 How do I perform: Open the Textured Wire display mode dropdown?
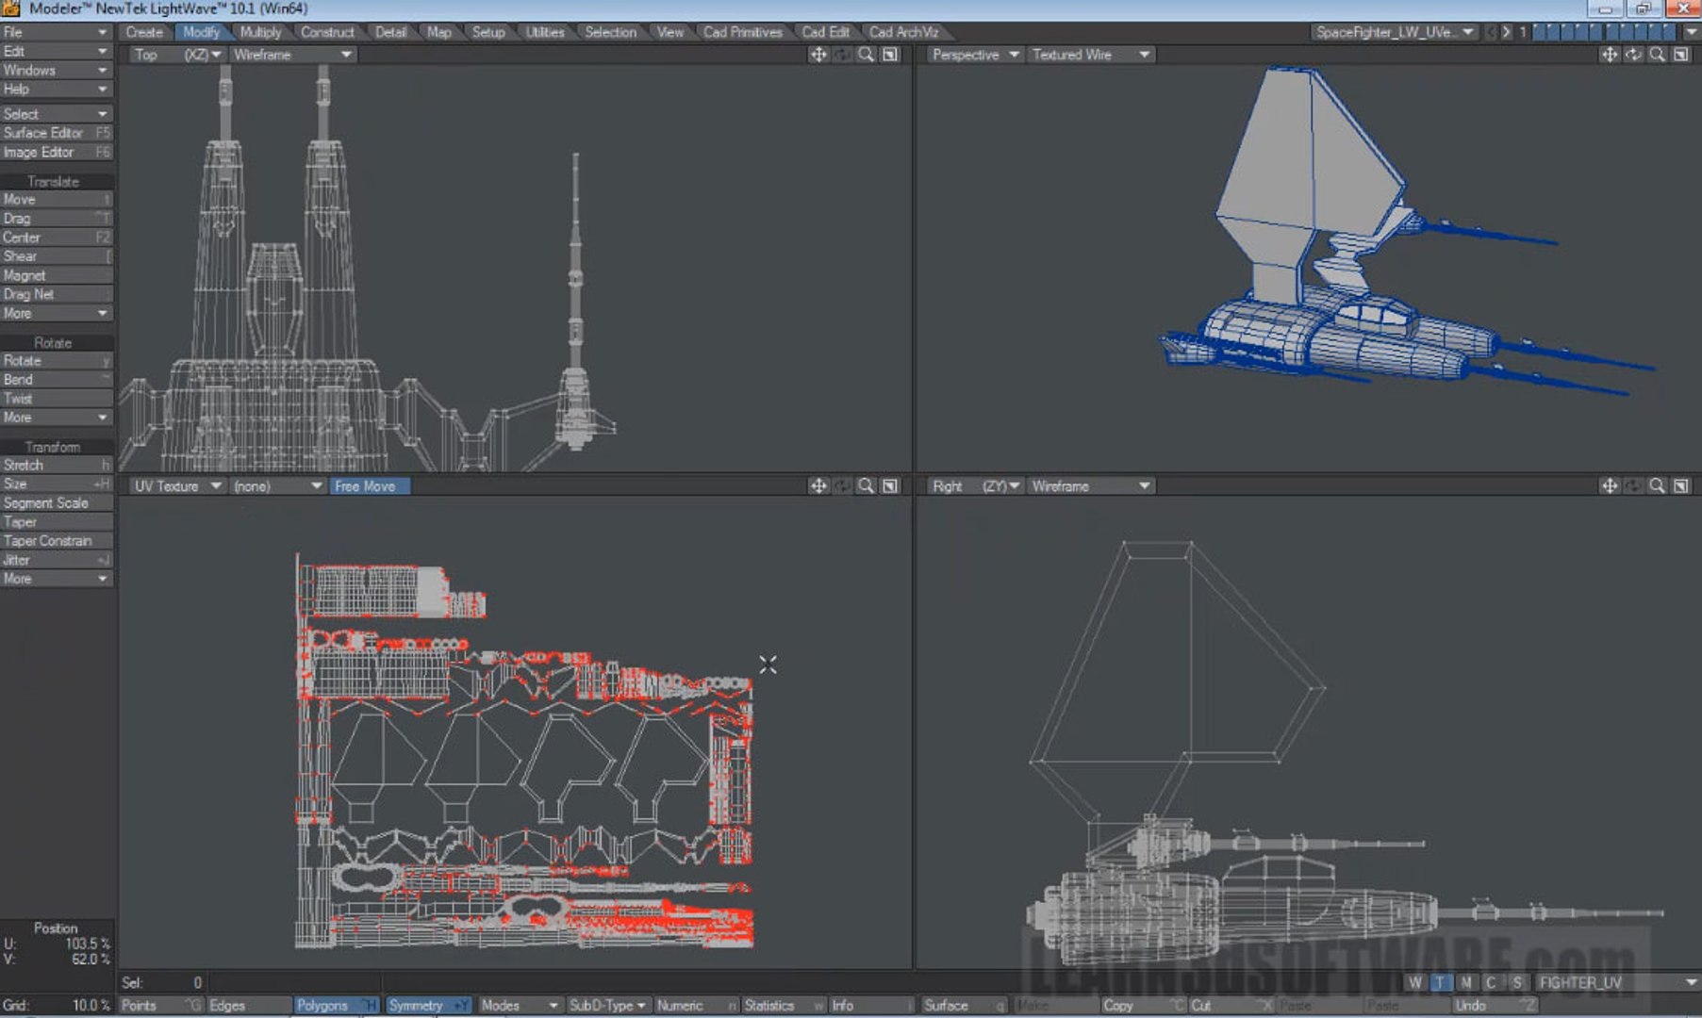point(1090,55)
